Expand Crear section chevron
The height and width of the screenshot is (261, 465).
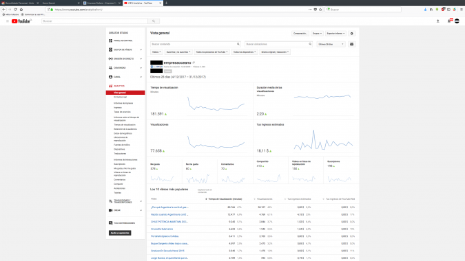pos(141,210)
